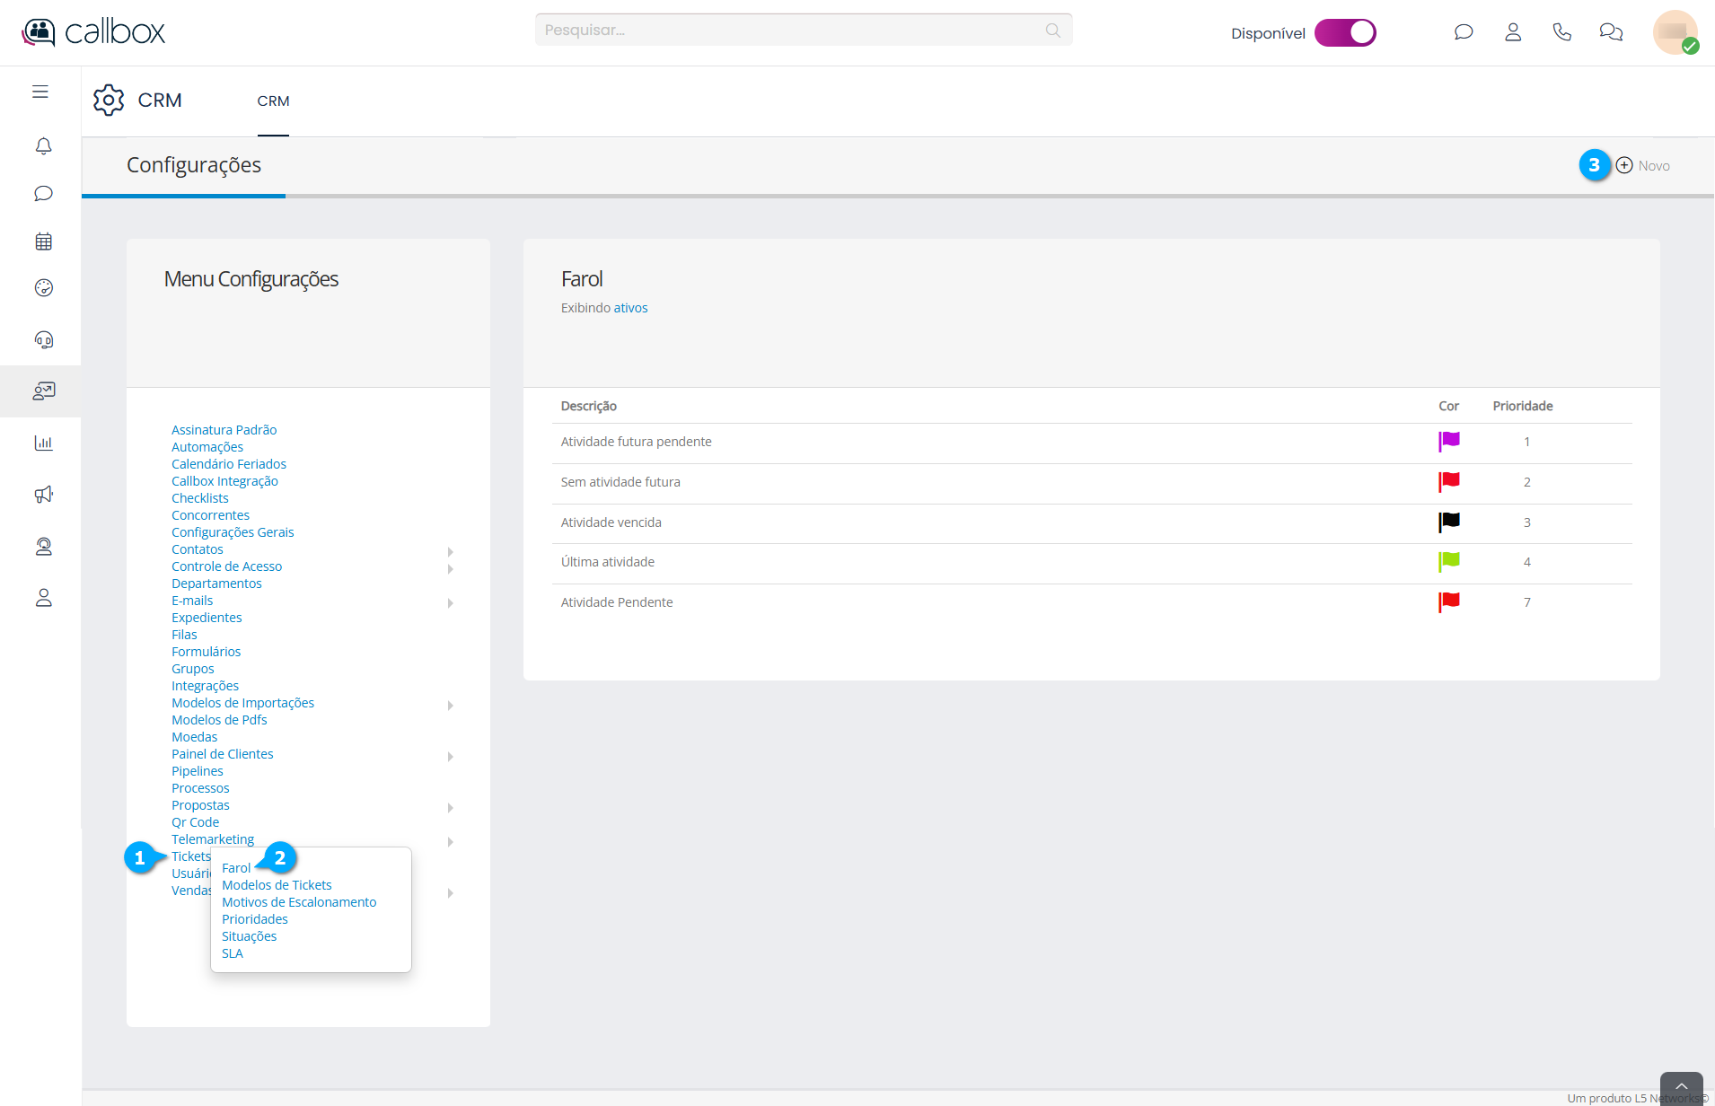The image size is (1715, 1106).
Task: Select Prioridades in Tickets submenu
Action: 254,919
